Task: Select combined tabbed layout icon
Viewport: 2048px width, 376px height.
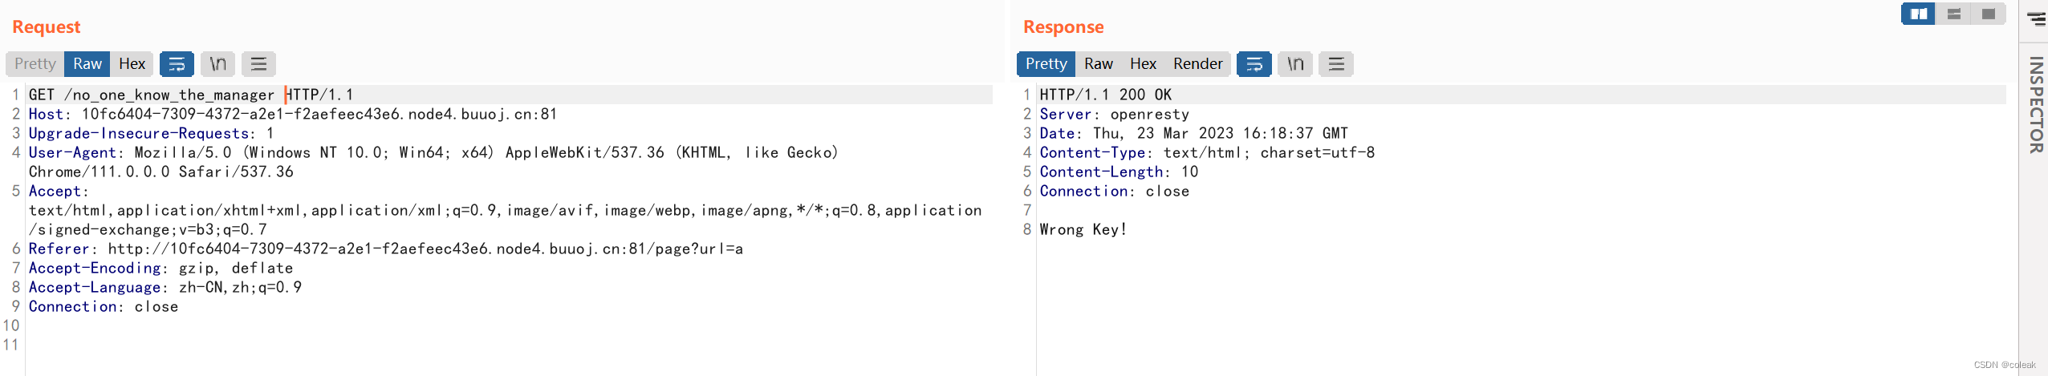Action: (1988, 14)
